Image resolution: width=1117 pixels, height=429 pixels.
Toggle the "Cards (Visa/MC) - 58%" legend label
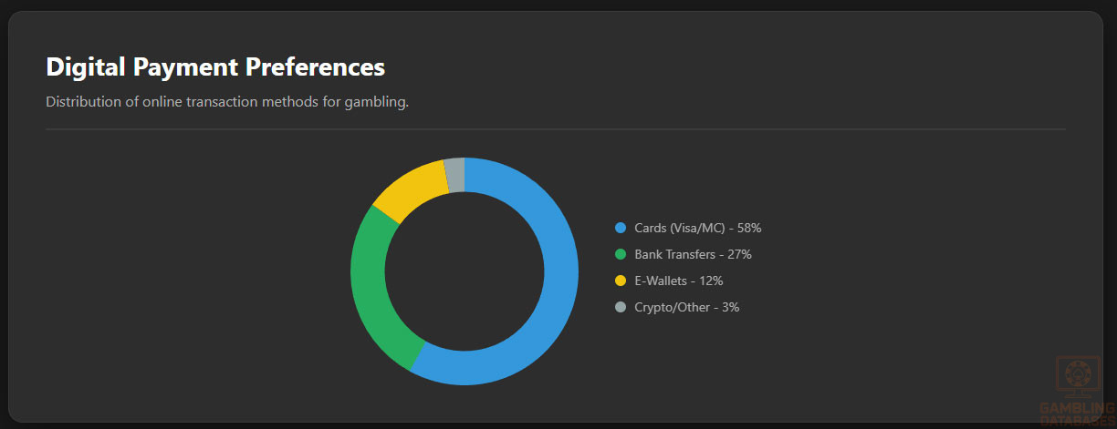[697, 228]
